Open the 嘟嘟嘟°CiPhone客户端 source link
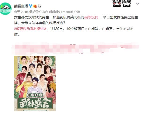This screenshot has height=113, width=141. (64, 12)
